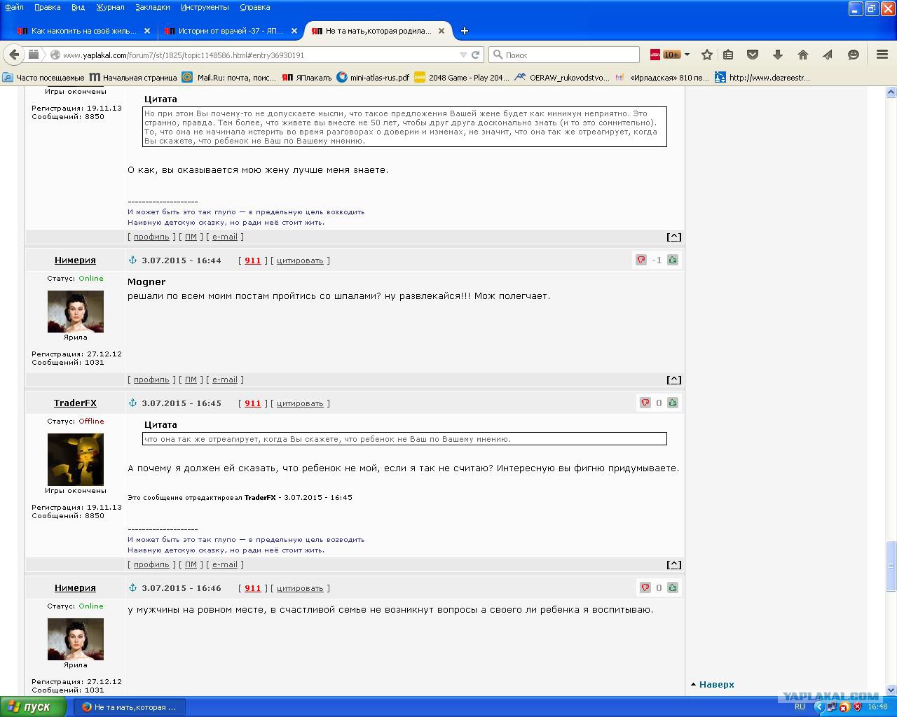Thumbs up Нимерия's 16:44 post
The image size is (897, 717).
click(673, 260)
